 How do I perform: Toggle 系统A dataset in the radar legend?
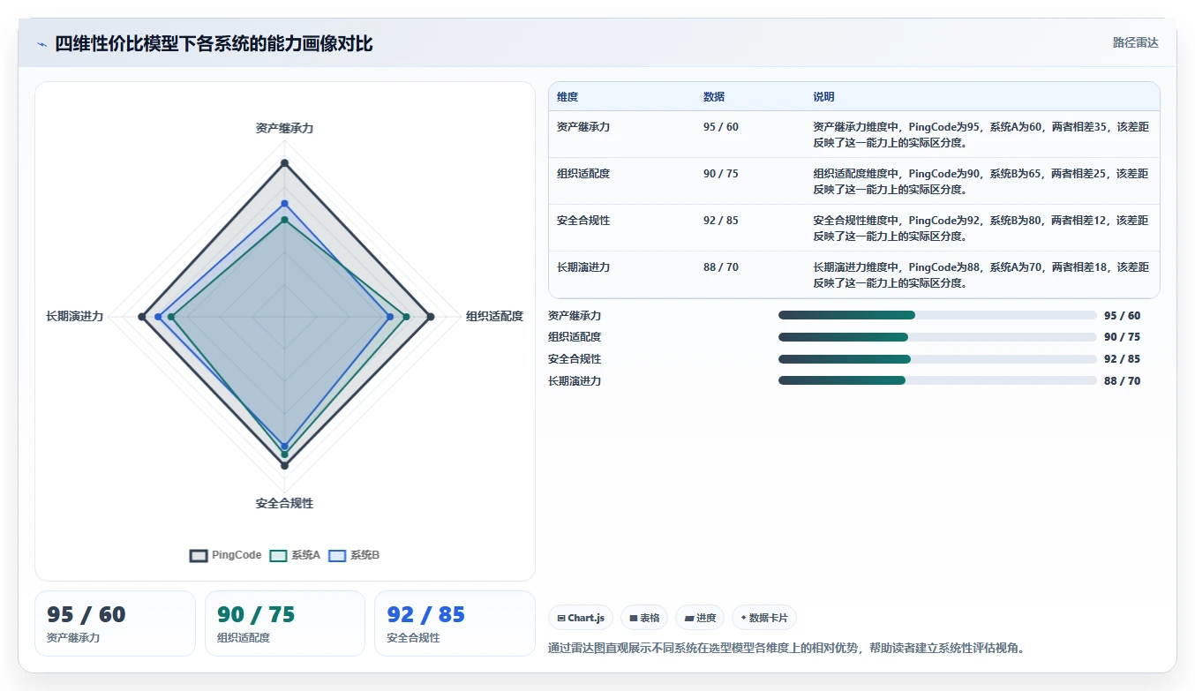(x=295, y=555)
